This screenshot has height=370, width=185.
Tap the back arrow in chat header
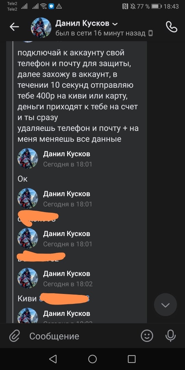pyautogui.click(x=14, y=27)
